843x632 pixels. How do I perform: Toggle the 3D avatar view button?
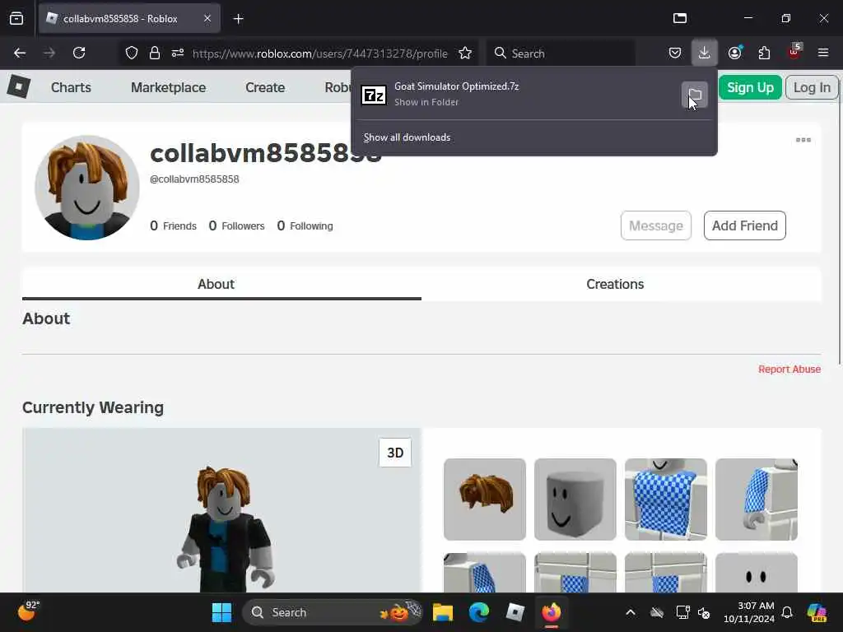tap(395, 453)
